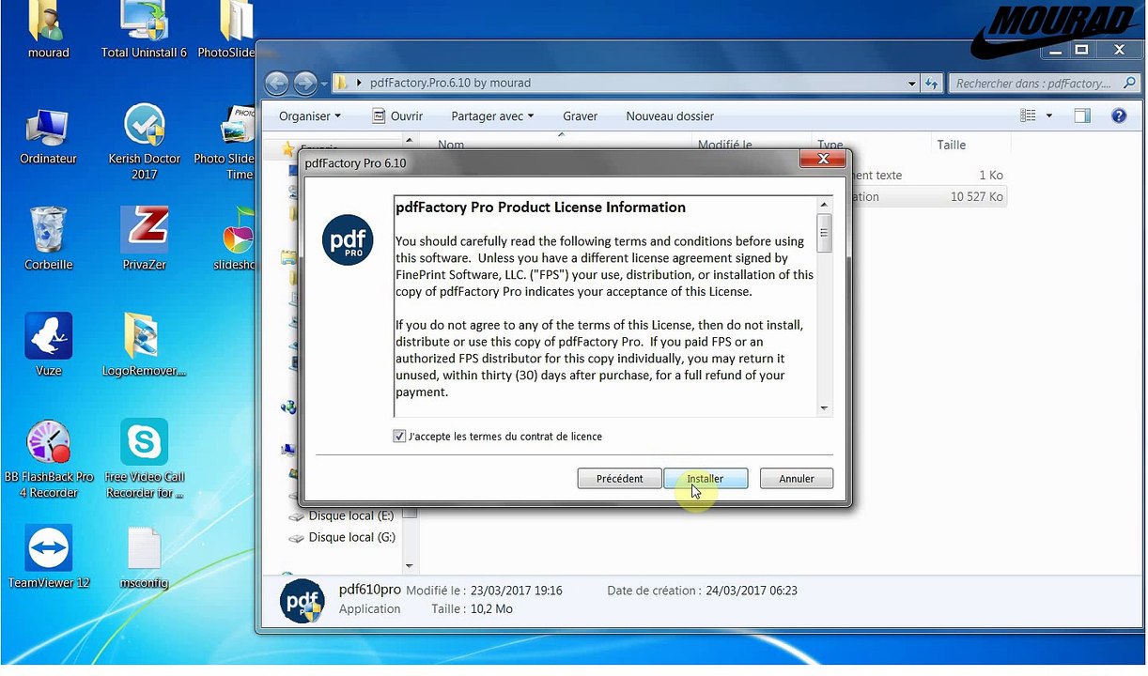Uncheck J'accepte les termes du contrat checkbox

(x=400, y=437)
